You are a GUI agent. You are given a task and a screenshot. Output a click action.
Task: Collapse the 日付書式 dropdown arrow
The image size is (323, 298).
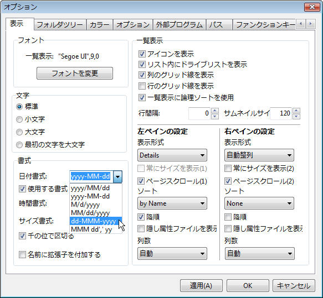coord(117,176)
